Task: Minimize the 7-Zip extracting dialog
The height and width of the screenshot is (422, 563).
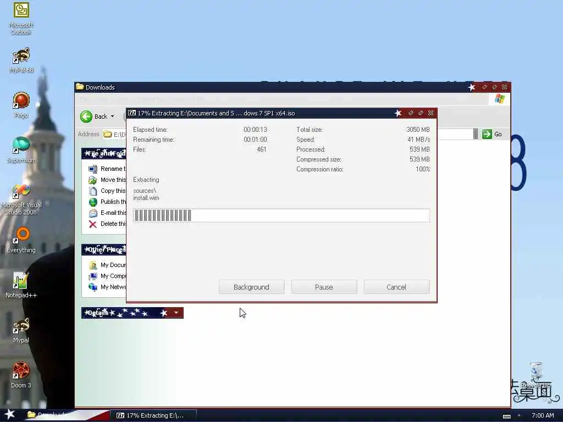Action: (x=411, y=113)
